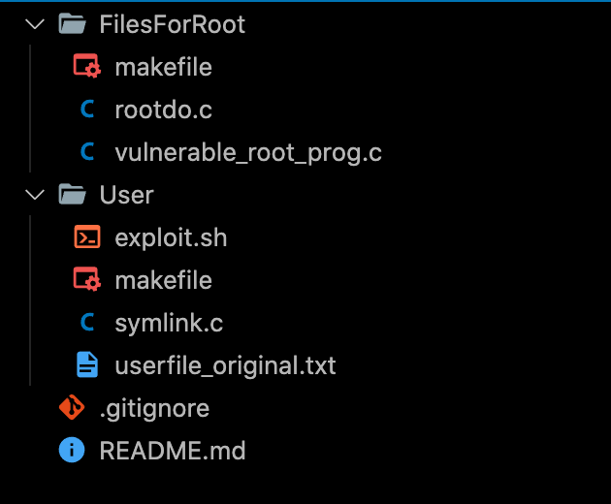Click the document icon of userfile_original.txt
This screenshot has width=611, height=504.
click(x=87, y=365)
